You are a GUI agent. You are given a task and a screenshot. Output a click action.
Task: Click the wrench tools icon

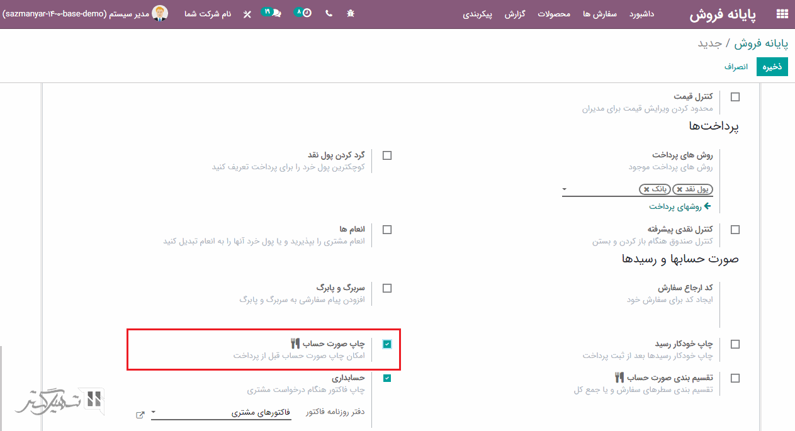(x=247, y=14)
